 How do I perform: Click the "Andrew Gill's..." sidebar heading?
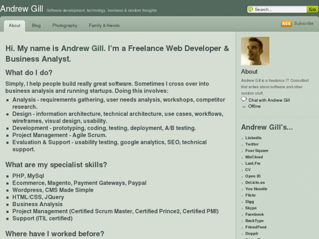267,127
